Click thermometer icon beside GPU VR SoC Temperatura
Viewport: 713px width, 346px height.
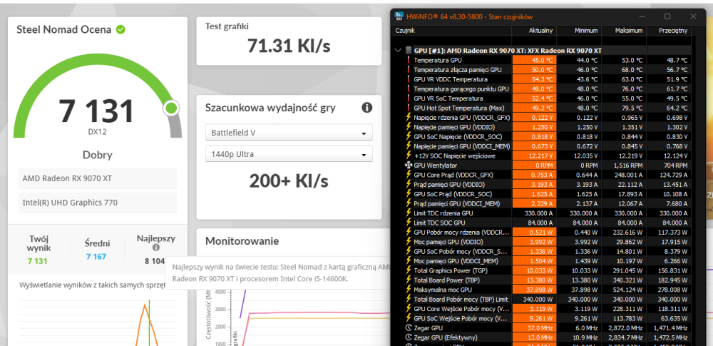pyautogui.click(x=409, y=98)
